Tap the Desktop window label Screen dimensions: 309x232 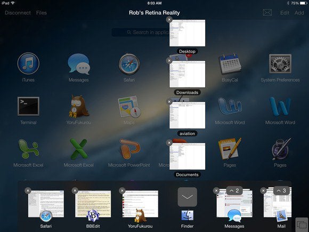coord(187,52)
